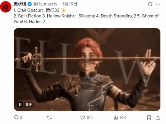The width and height of the screenshot is (166, 124).
Task: Click the tweet text listing Clair Obscur
Action: (86, 16)
